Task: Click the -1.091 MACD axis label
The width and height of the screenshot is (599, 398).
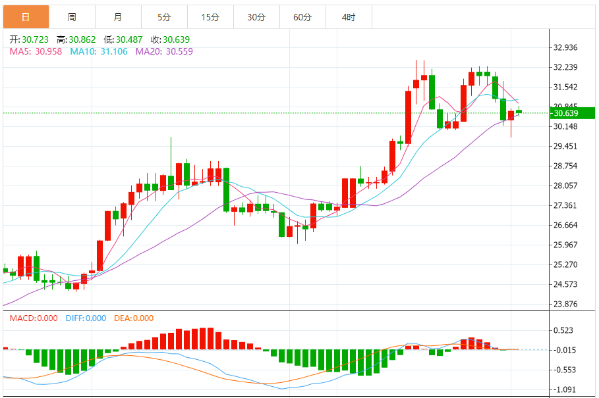Action: click(x=564, y=390)
